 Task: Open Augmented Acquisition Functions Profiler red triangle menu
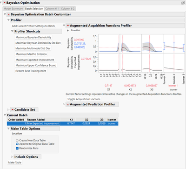pyautogui.click(x=68, y=26)
